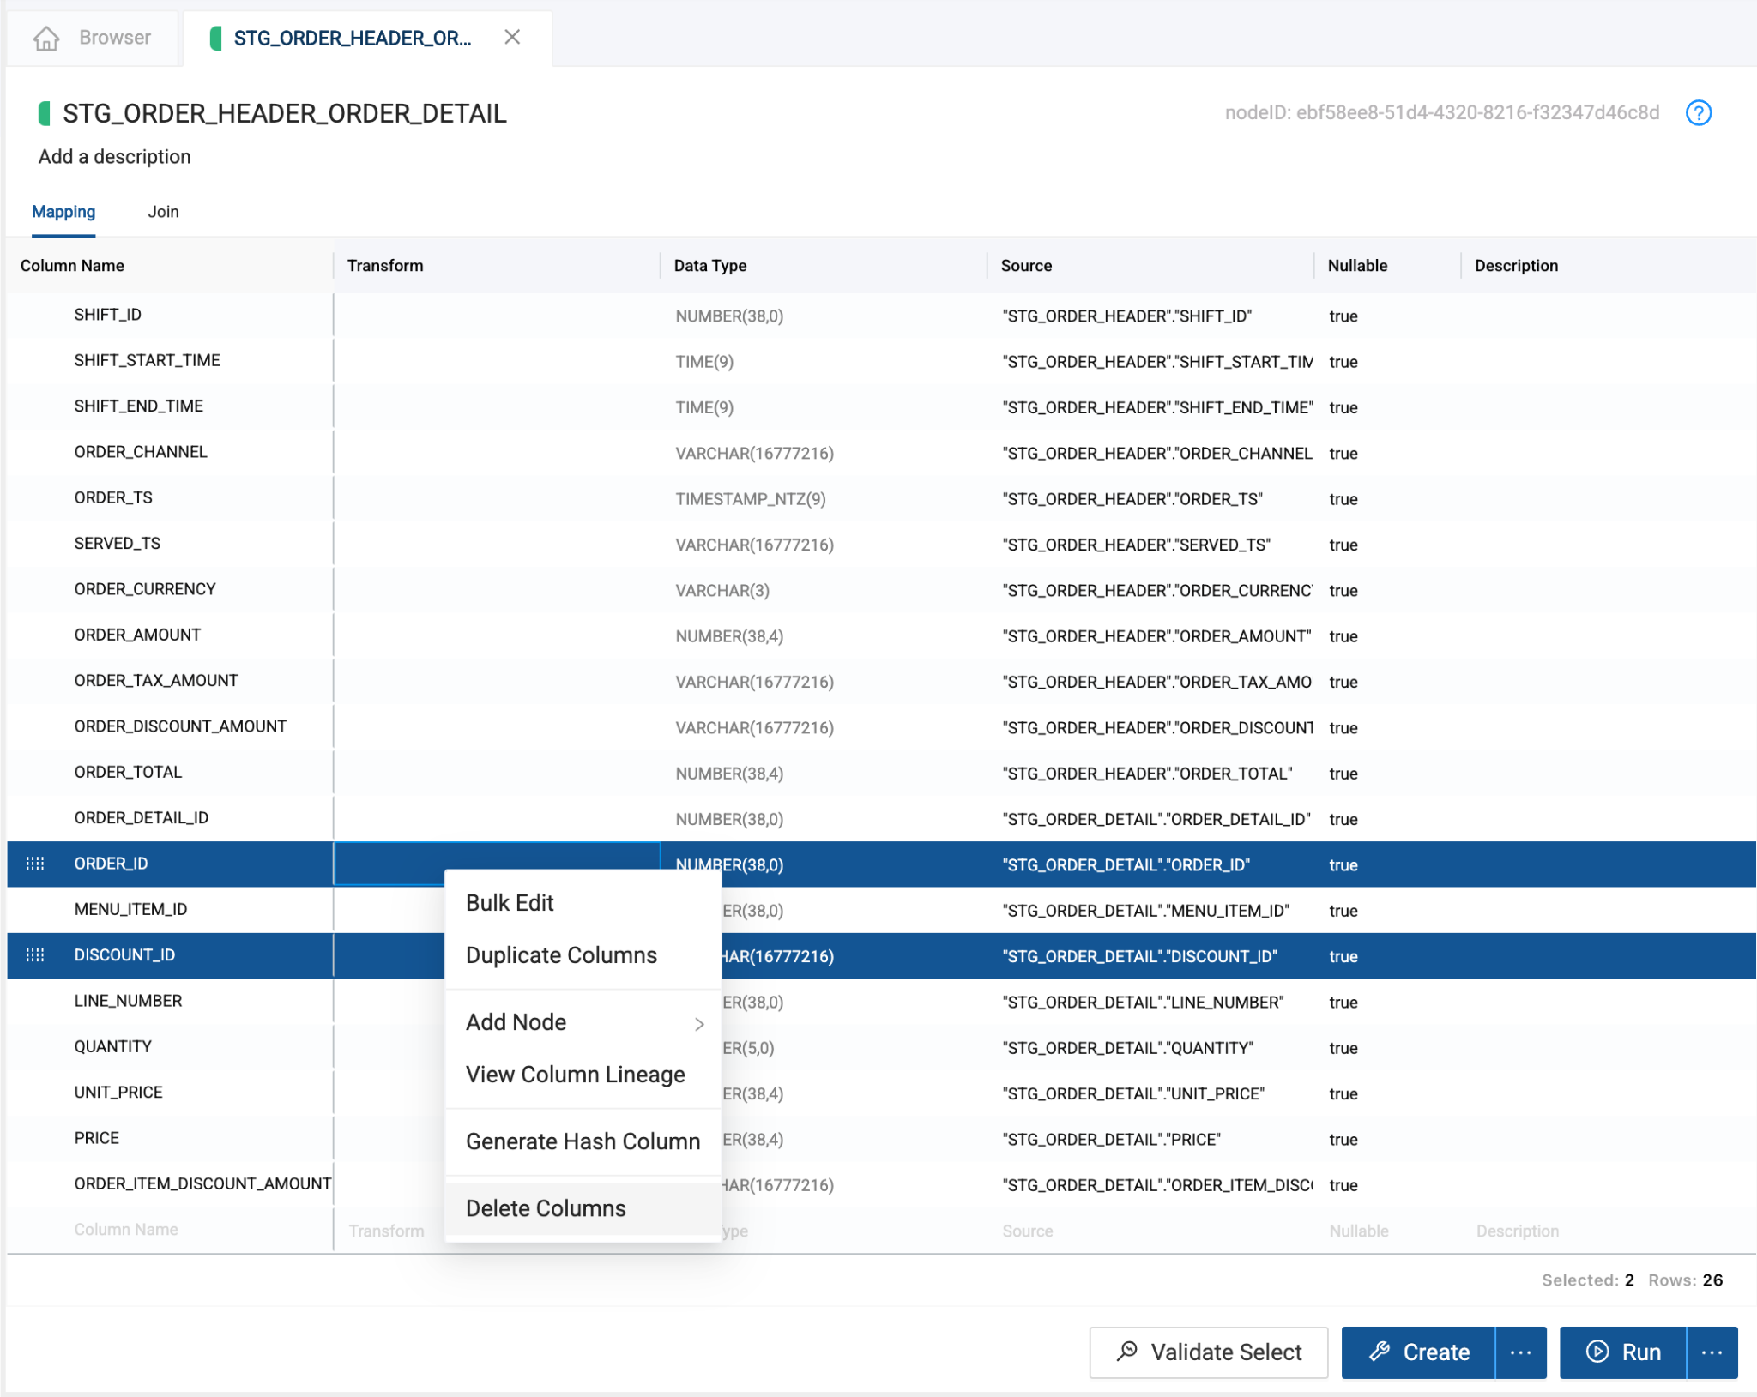Viewport: 1757px width, 1397px height.
Task: Select the ORDER_AMOUNT column name
Action: pos(137,635)
